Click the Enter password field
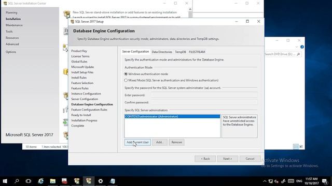The width and height of the screenshot is (332, 186). click(x=204, y=95)
